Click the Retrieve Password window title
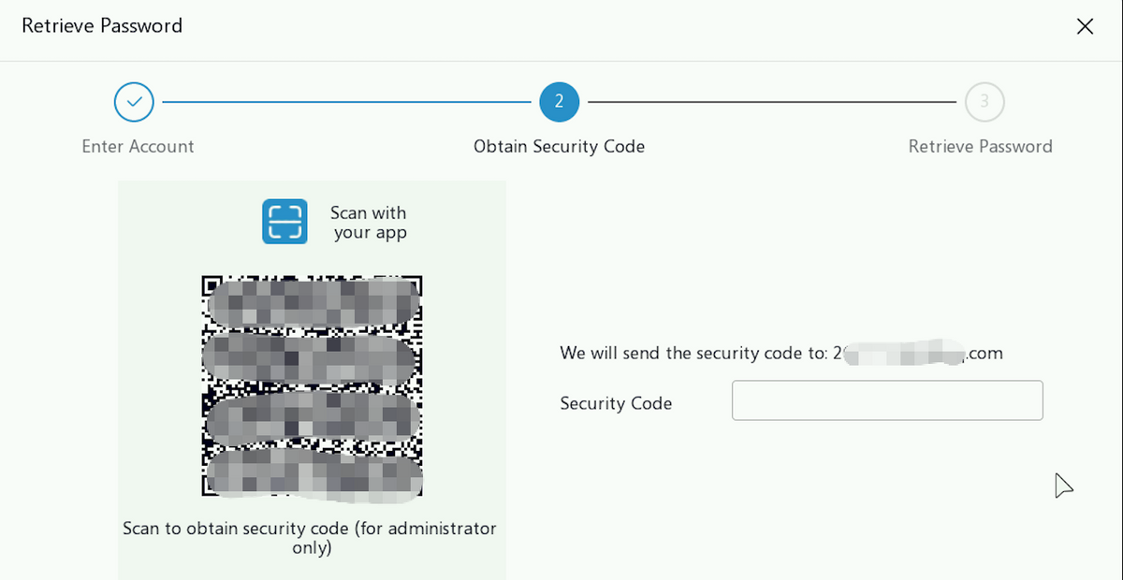The height and width of the screenshot is (580, 1123). [102, 25]
